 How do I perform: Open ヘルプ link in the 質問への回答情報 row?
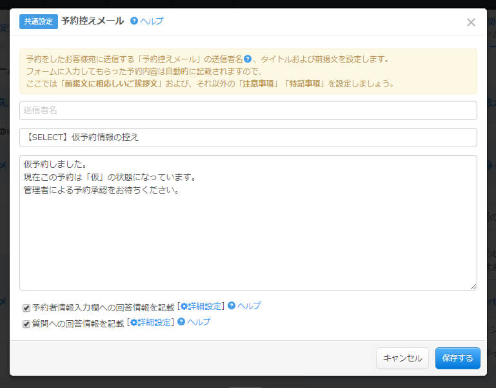pos(199,322)
